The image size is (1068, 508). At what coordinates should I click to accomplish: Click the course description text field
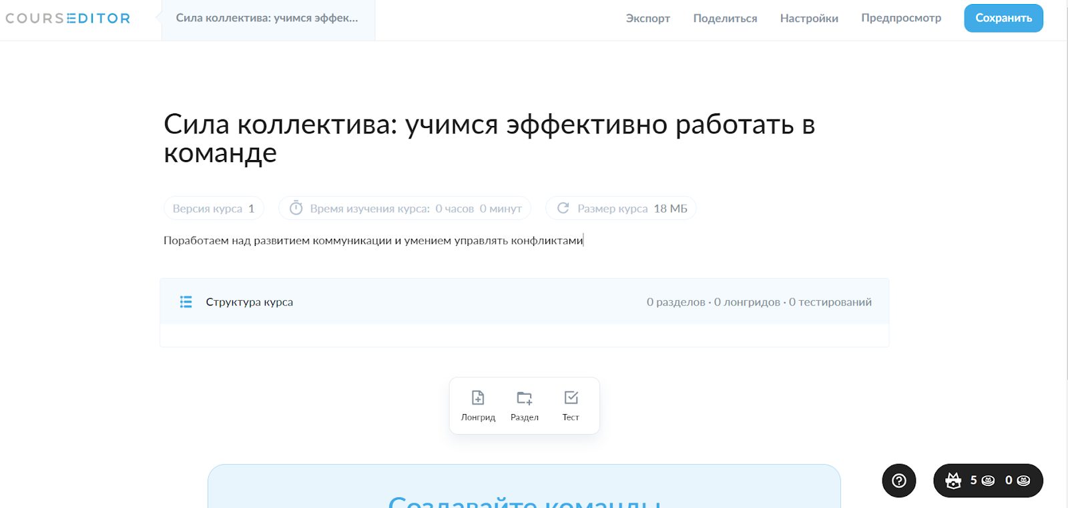373,241
